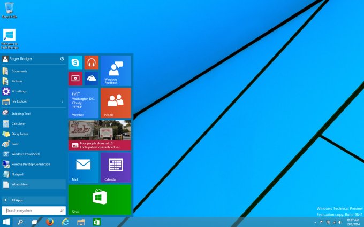The image size is (364, 227).
Task: Open the green Store tile
Action: 100,200
